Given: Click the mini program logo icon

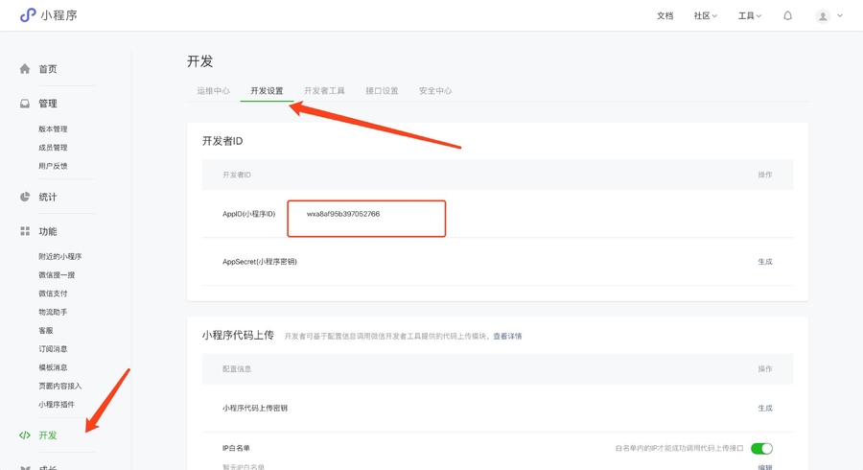Looking at the screenshot, I should (x=28, y=15).
